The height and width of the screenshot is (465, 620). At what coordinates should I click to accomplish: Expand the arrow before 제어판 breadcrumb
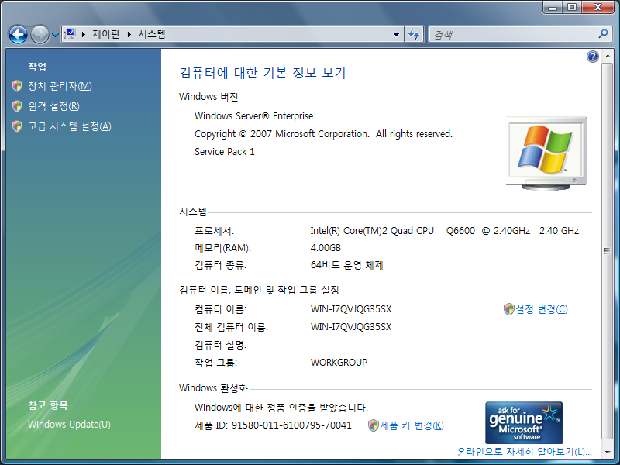pos(84,35)
